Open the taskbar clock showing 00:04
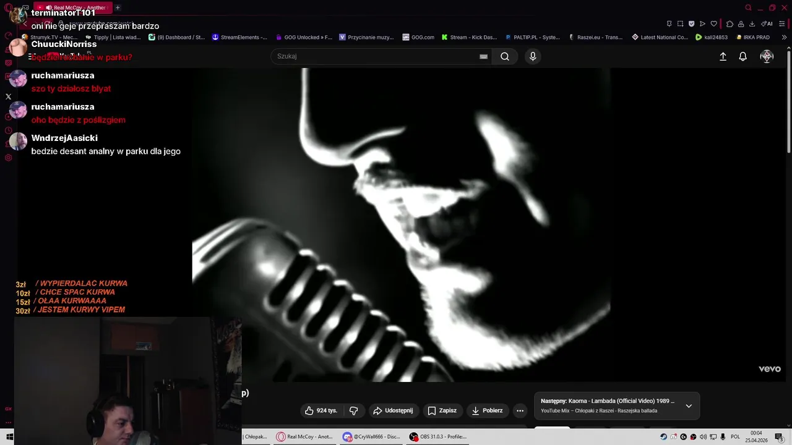The image size is (792, 445). (756, 436)
